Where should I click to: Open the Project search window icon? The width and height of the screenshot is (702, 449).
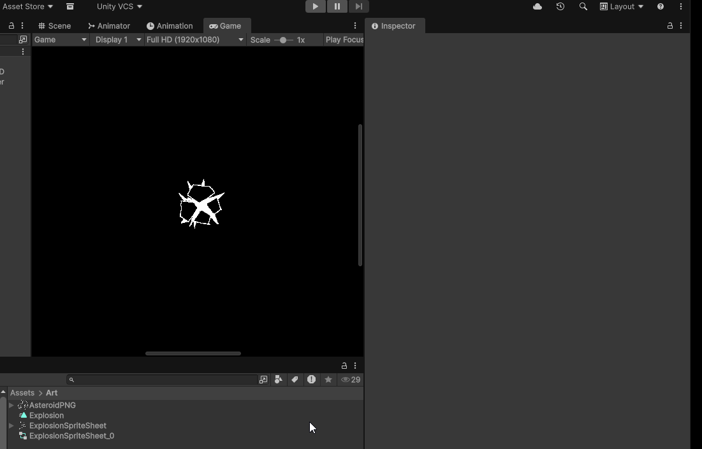(263, 380)
